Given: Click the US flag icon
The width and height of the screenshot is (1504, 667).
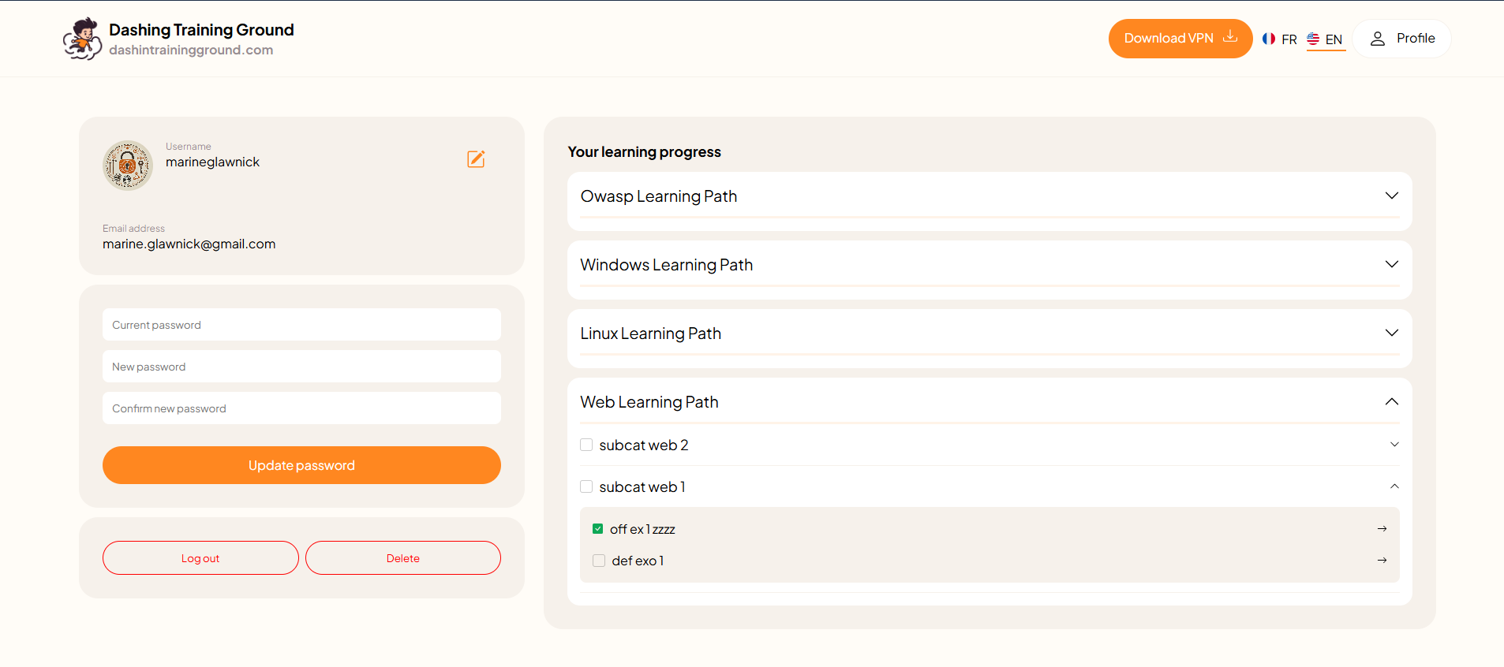Looking at the screenshot, I should 1313,39.
